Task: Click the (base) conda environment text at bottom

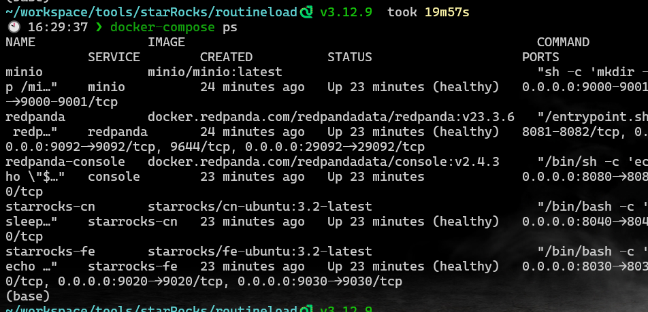Action: 28,296
